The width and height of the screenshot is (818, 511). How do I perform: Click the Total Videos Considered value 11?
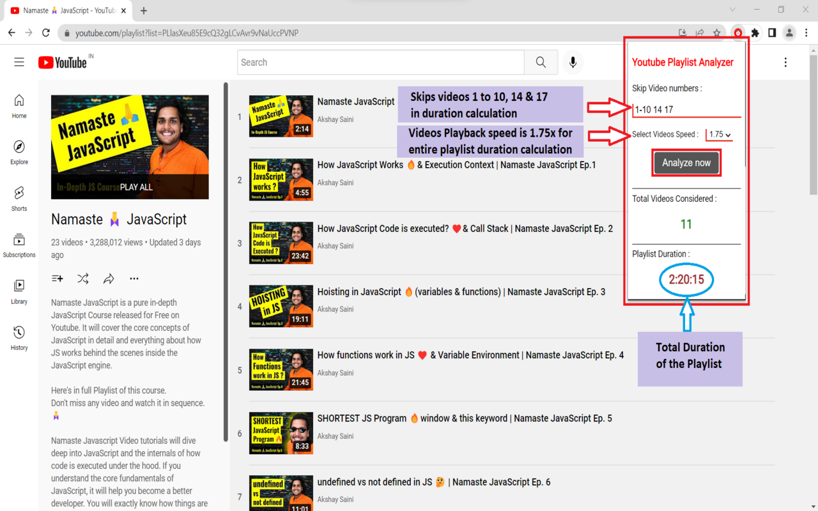point(686,224)
